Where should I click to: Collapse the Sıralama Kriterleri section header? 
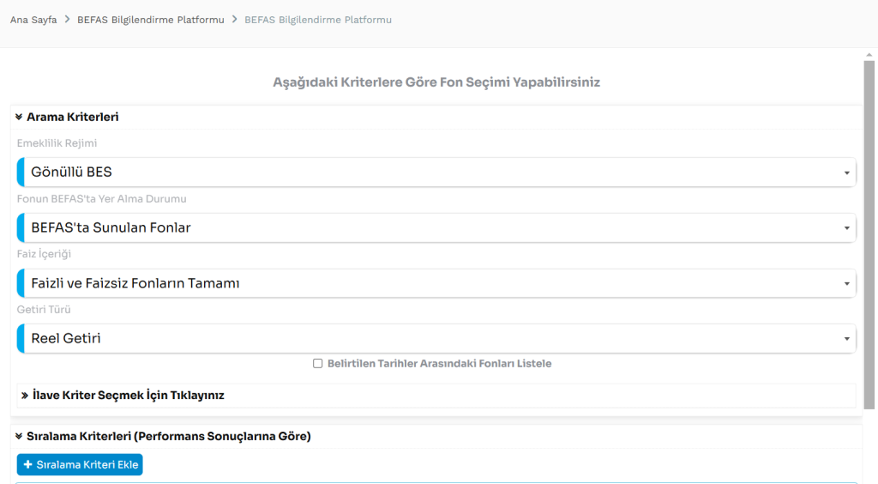click(168, 436)
